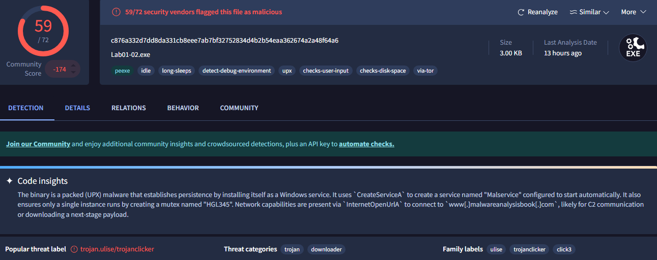Viewport: 657px width, 260px height.
Task: Open the More dropdown menu
Action: click(634, 12)
